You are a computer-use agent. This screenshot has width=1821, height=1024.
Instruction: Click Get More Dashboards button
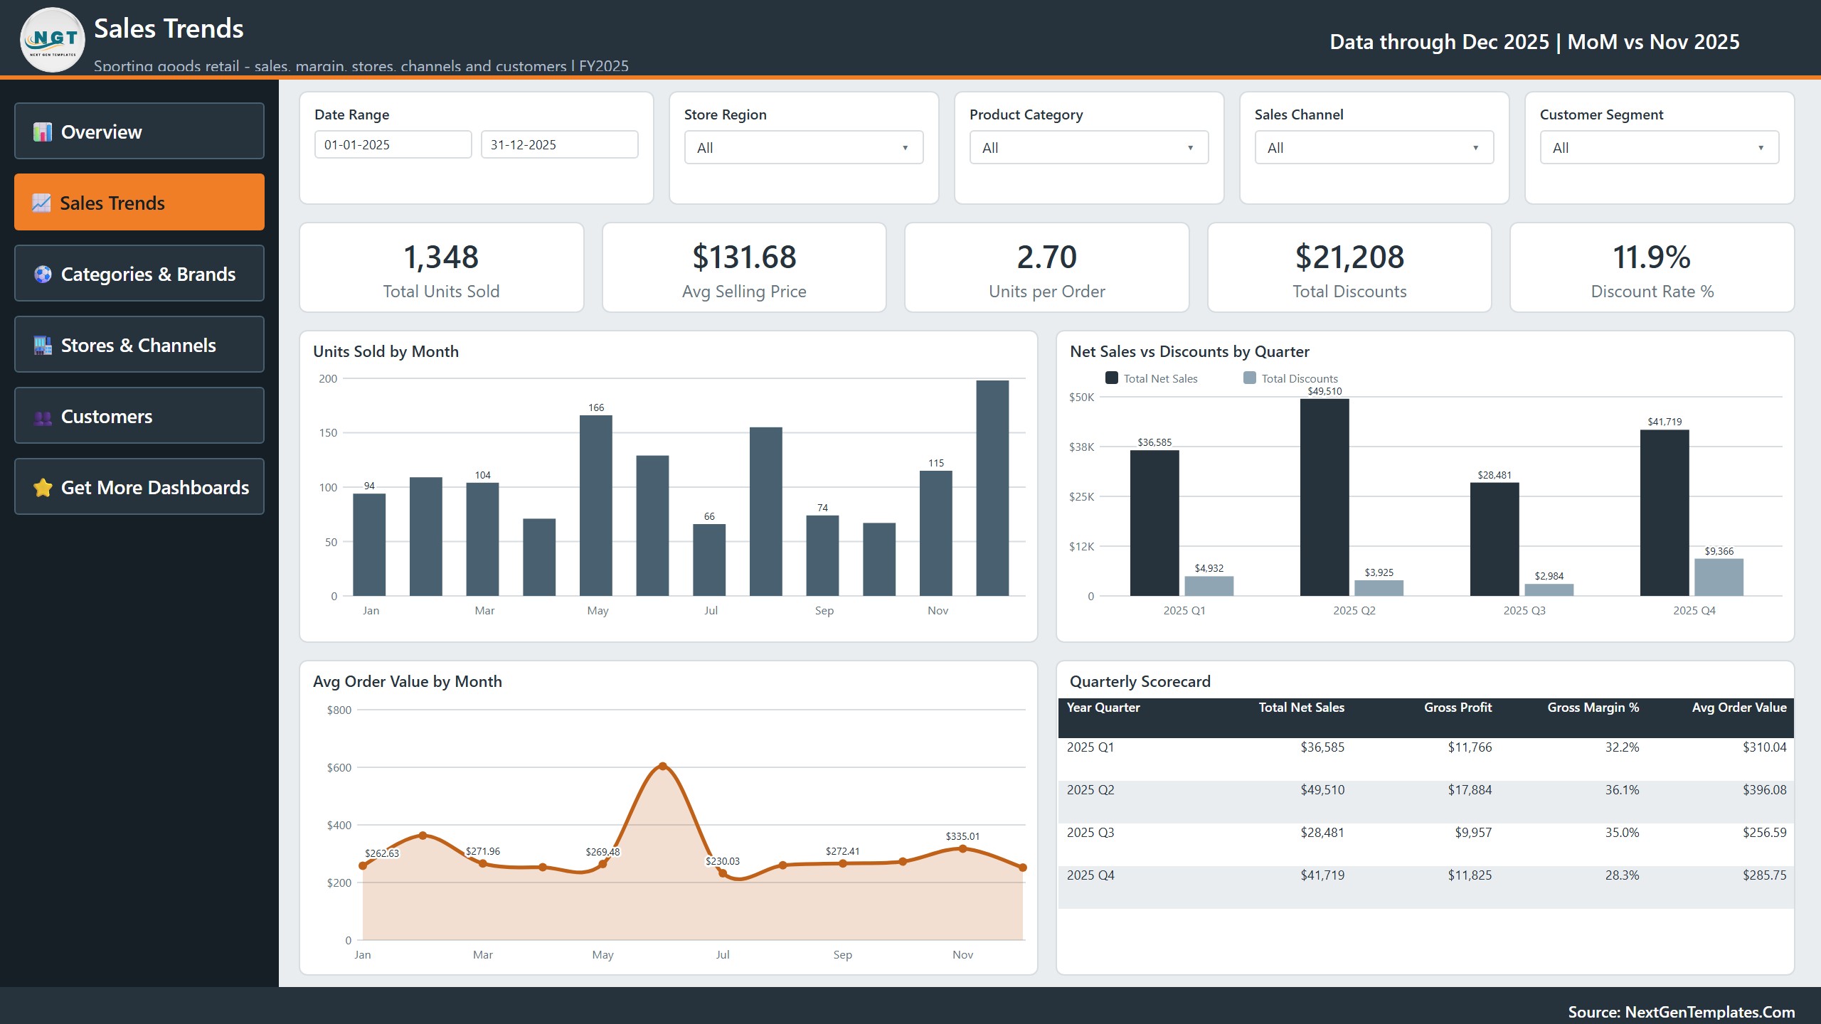(x=139, y=486)
